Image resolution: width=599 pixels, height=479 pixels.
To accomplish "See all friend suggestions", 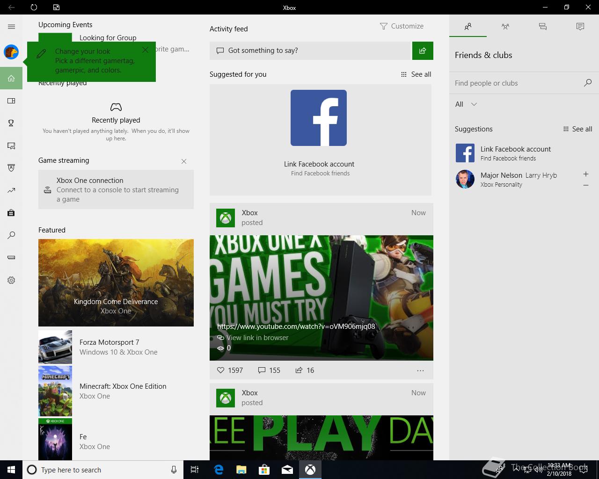I will pos(577,129).
